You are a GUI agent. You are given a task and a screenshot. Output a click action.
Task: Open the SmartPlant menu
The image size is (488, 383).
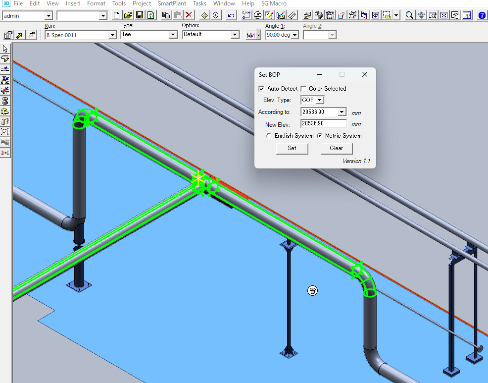pos(172,3)
